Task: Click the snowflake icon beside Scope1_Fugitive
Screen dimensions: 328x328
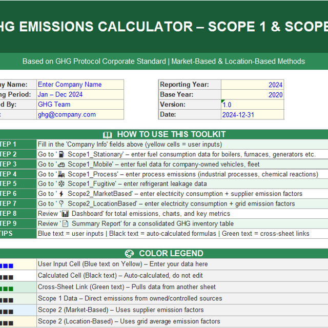Action: (x=61, y=184)
